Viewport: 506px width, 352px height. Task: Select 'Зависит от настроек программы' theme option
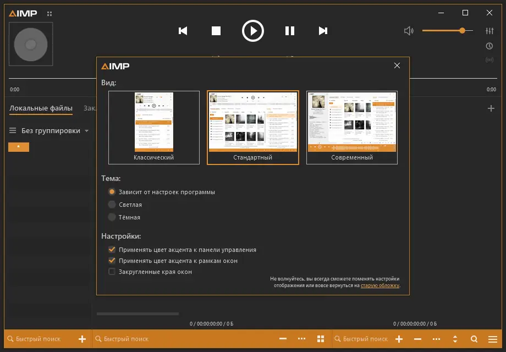click(162, 192)
